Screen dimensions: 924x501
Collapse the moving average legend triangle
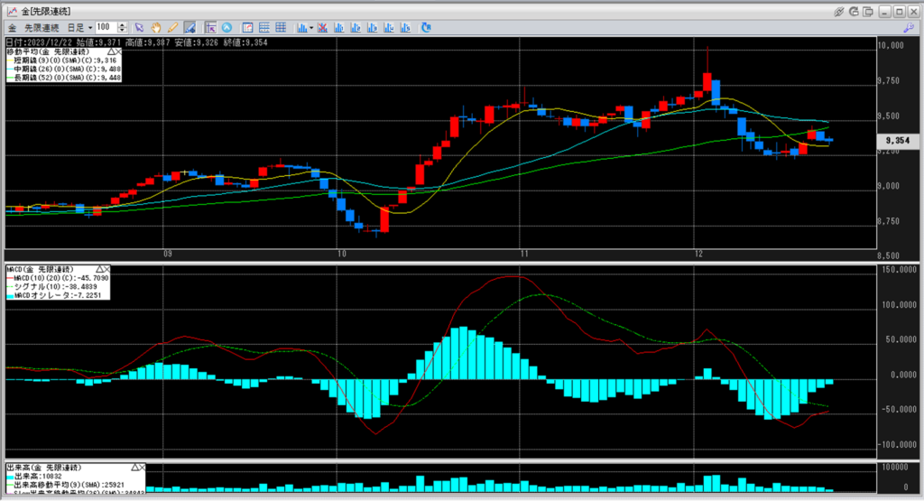pos(111,53)
